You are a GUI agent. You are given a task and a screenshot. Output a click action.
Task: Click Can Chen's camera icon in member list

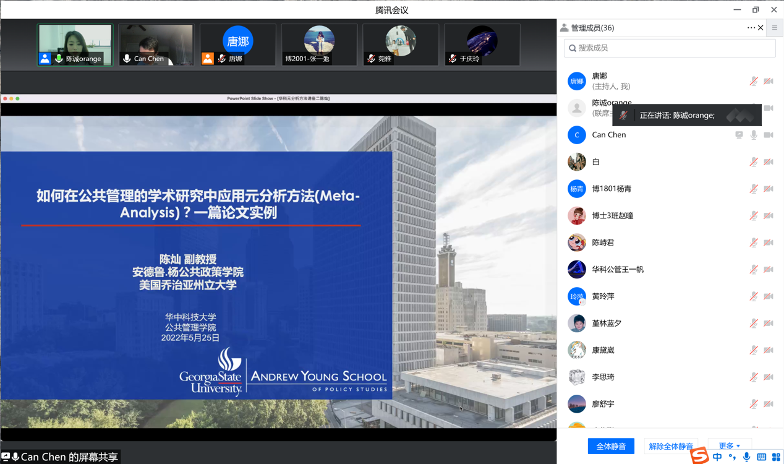tap(769, 135)
